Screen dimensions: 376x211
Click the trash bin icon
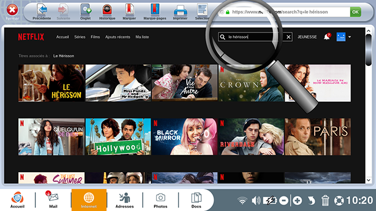[325, 201]
